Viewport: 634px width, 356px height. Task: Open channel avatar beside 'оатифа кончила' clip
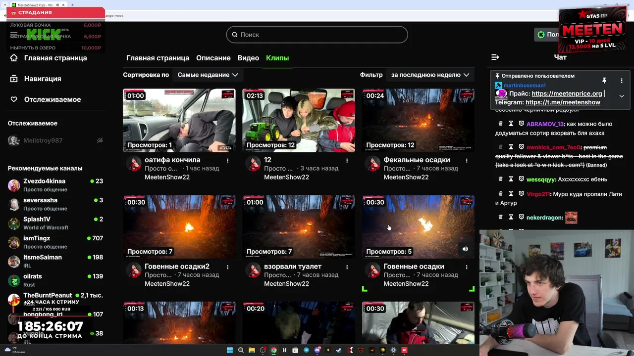click(134, 164)
